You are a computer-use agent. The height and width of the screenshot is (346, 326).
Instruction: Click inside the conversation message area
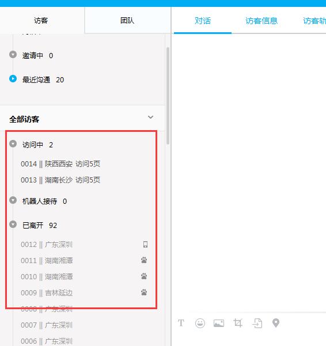coord(248,172)
